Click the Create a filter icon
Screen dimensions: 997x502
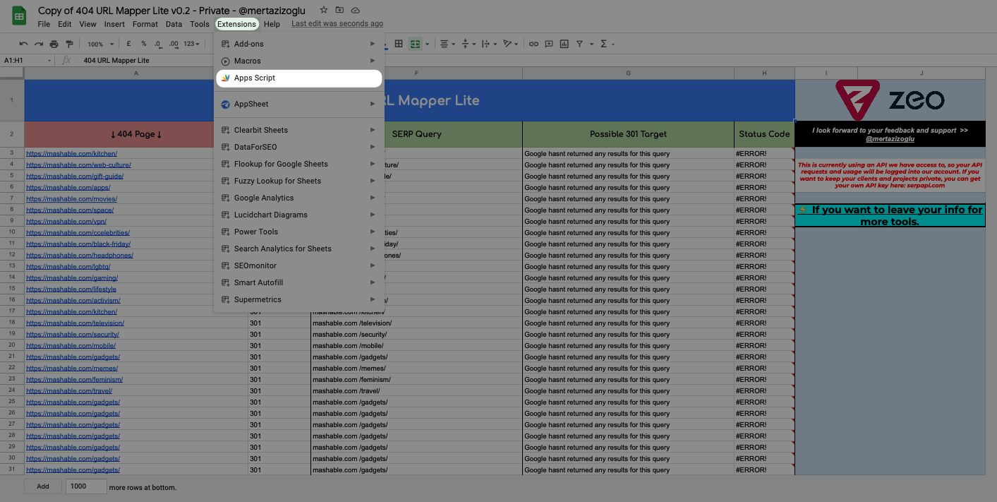(x=579, y=44)
